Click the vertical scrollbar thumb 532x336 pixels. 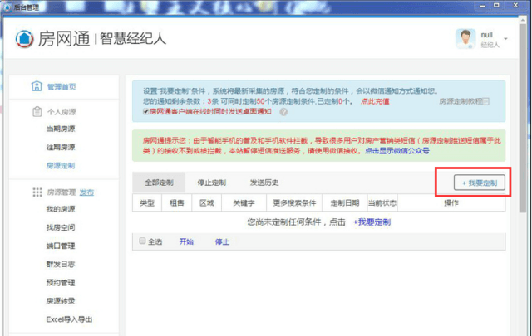pyautogui.click(x=523, y=118)
